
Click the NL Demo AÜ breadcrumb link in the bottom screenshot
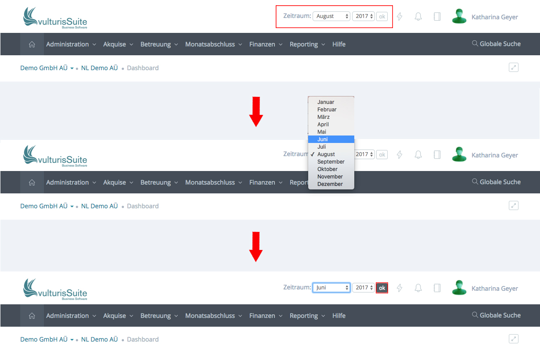99,339
